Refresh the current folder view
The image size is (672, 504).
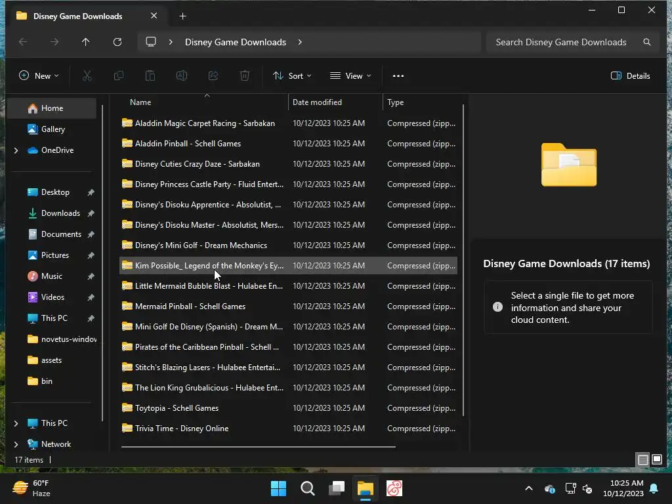(117, 42)
